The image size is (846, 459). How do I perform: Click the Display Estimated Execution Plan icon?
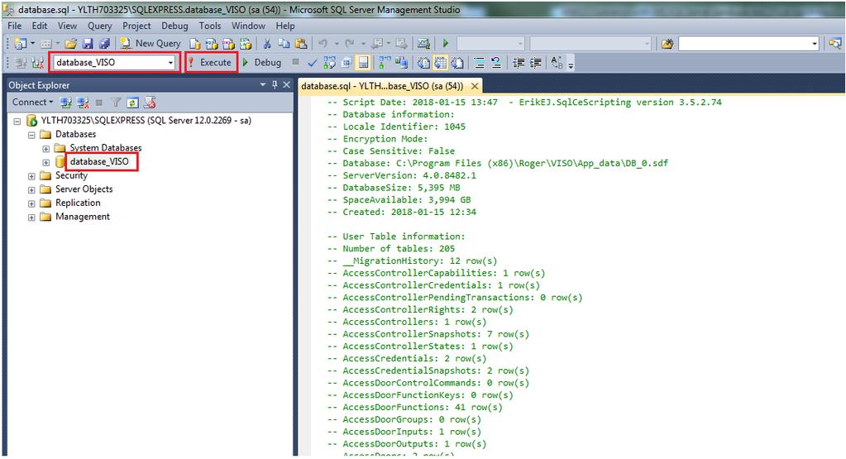point(329,63)
